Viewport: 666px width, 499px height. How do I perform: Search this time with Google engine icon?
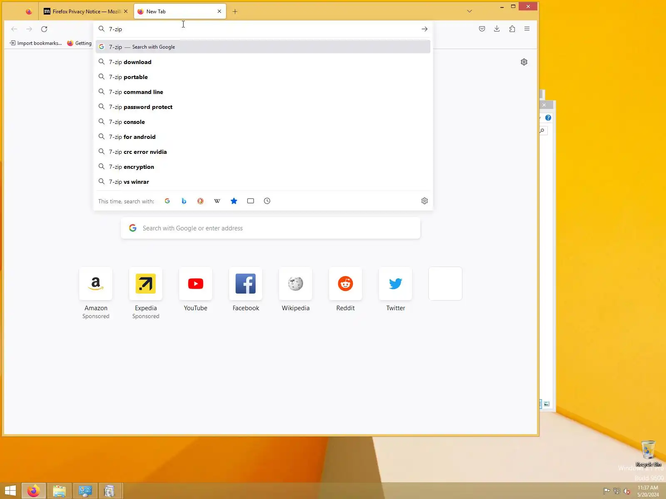pos(167,201)
